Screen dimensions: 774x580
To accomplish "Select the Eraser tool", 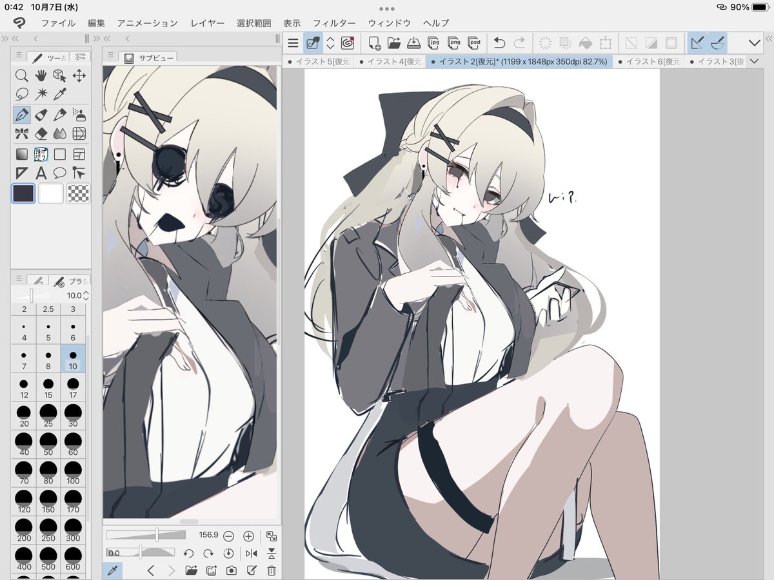I will (41, 134).
